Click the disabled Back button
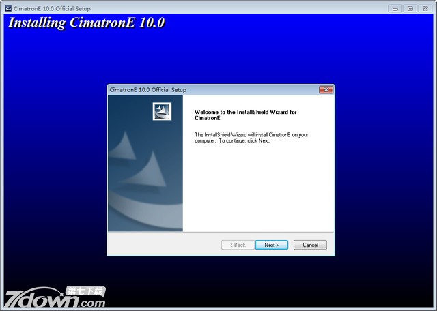This screenshot has height=311, width=437. (238, 245)
